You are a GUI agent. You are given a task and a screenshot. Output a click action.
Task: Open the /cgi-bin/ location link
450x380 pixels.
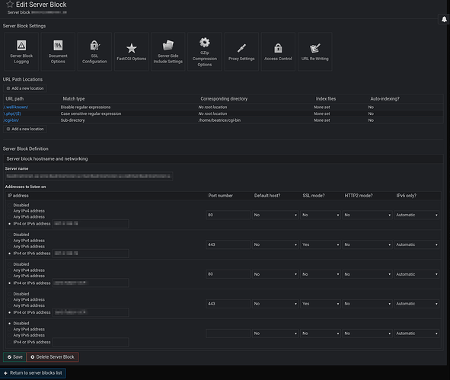point(11,120)
